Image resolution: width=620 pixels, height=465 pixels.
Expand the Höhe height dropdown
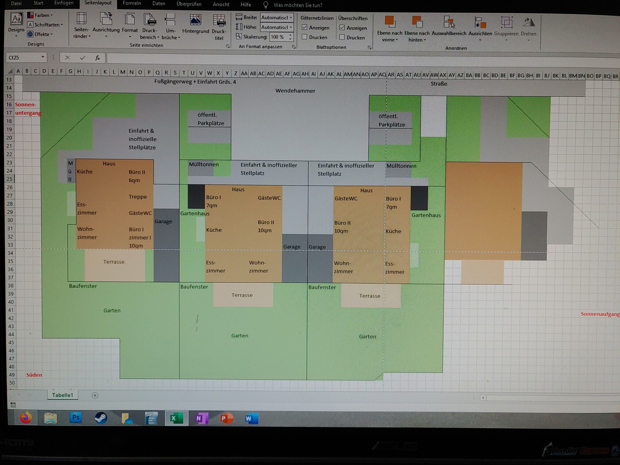point(291,27)
